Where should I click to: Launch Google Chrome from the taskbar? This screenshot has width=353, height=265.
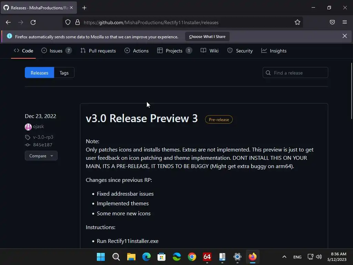point(192,257)
